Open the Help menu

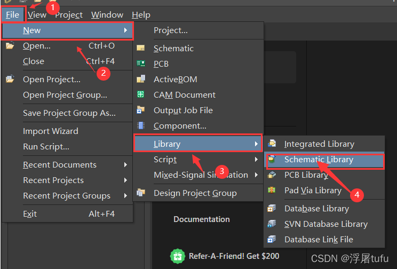click(x=141, y=15)
